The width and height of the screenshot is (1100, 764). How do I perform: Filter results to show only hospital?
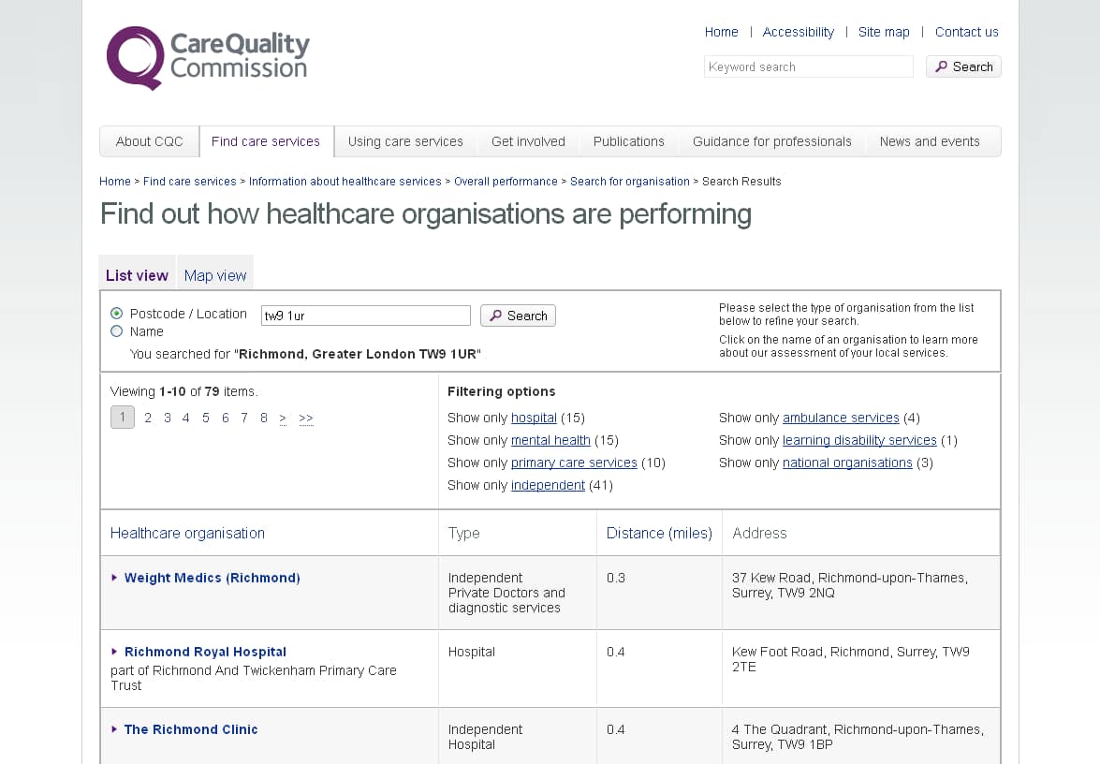coord(534,418)
